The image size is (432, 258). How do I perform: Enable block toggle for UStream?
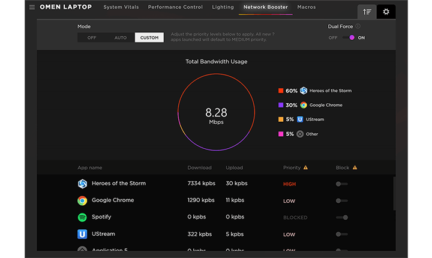click(341, 234)
